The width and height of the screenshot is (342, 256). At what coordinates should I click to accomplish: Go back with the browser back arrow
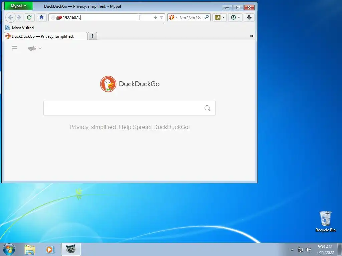click(x=10, y=17)
